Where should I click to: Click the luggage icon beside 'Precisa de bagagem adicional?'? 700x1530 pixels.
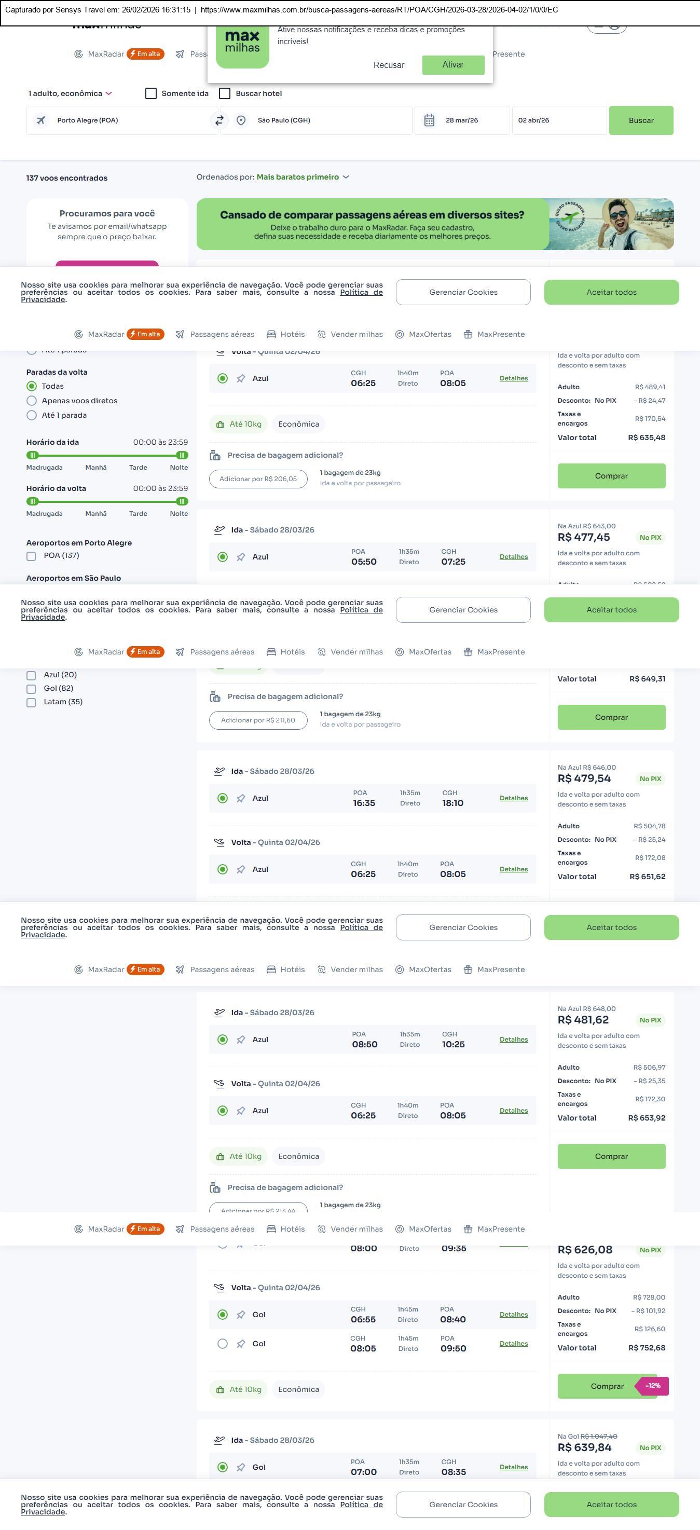(215, 456)
